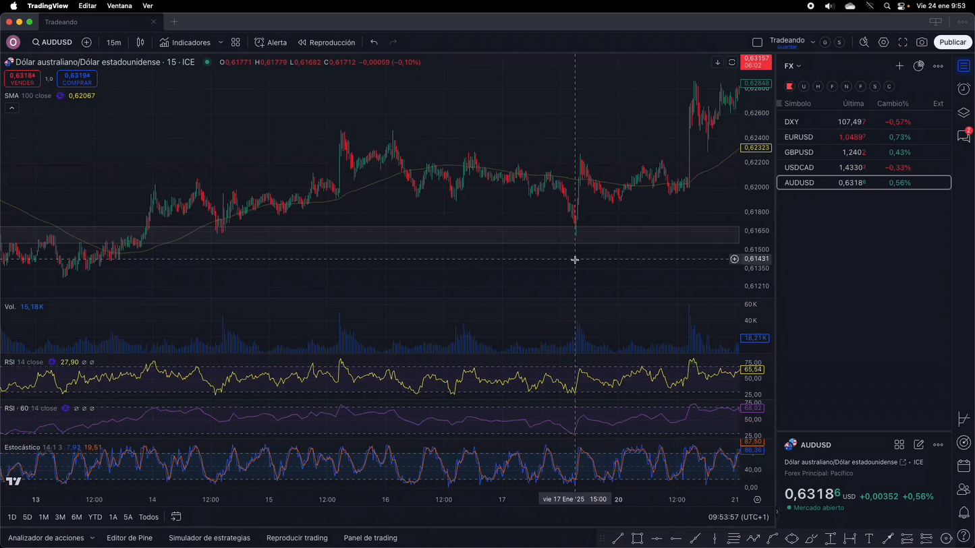This screenshot has width=975, height=548.
Task: Click the blue COMPRAR buy button
Action: point(77,79)
